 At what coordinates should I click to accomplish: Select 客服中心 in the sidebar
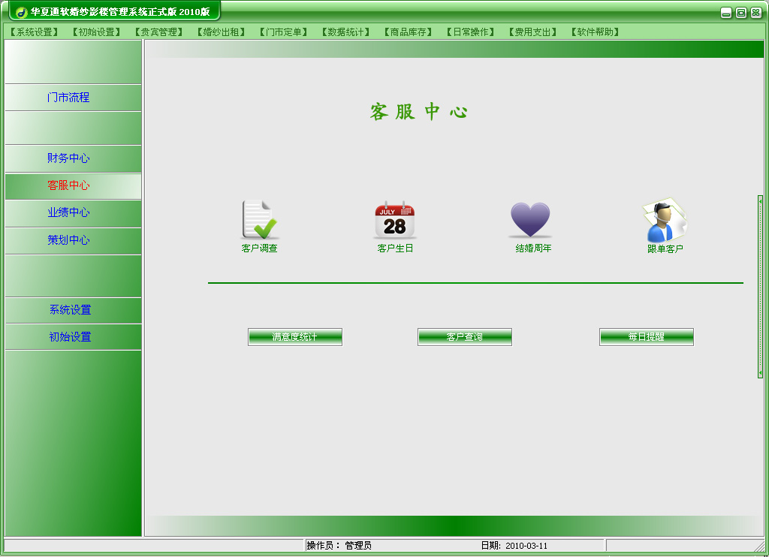[73, 186]
